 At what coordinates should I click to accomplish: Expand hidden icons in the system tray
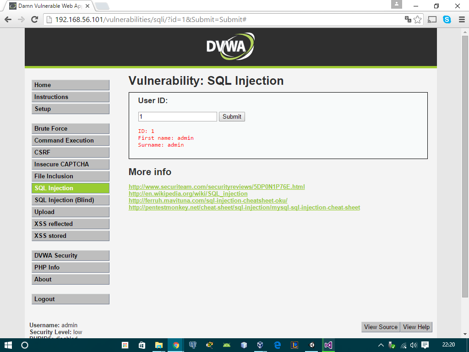pyautogui.click(x=381, y=345)
